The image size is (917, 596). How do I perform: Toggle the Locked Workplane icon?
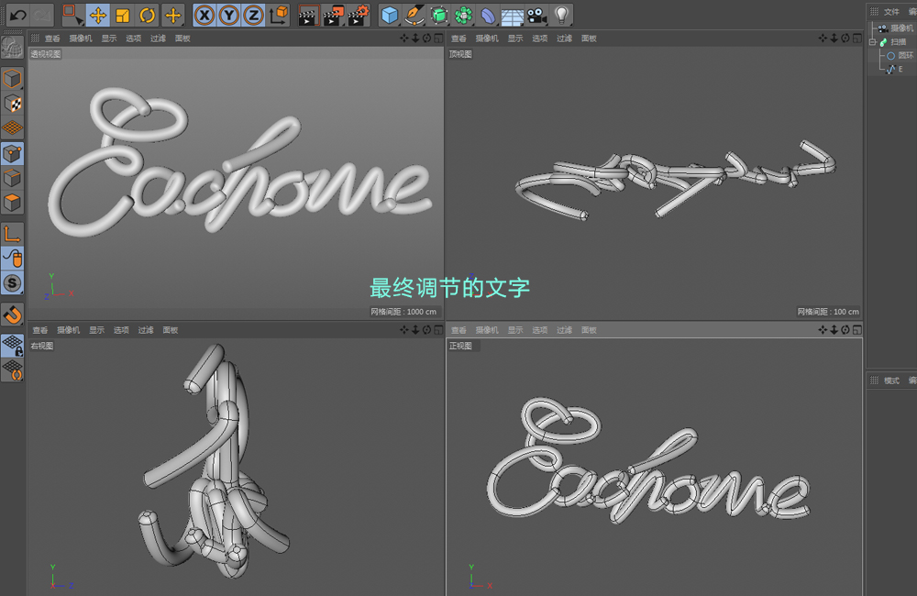12,346
